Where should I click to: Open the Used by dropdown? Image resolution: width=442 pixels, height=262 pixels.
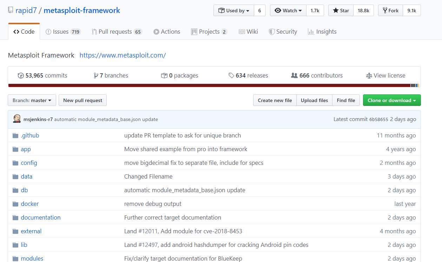233,11
